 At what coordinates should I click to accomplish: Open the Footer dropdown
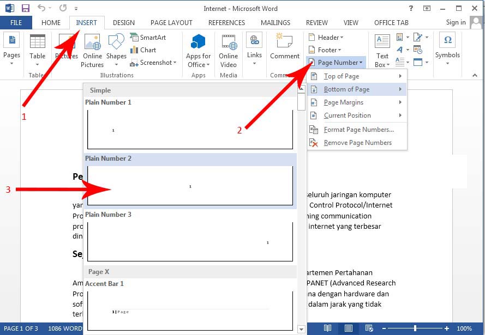325,50
